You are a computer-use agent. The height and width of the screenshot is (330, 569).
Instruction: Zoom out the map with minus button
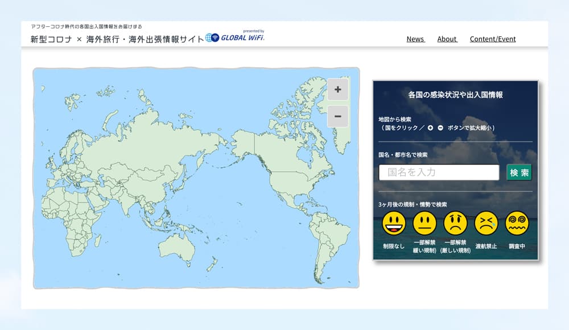point(337,116)
